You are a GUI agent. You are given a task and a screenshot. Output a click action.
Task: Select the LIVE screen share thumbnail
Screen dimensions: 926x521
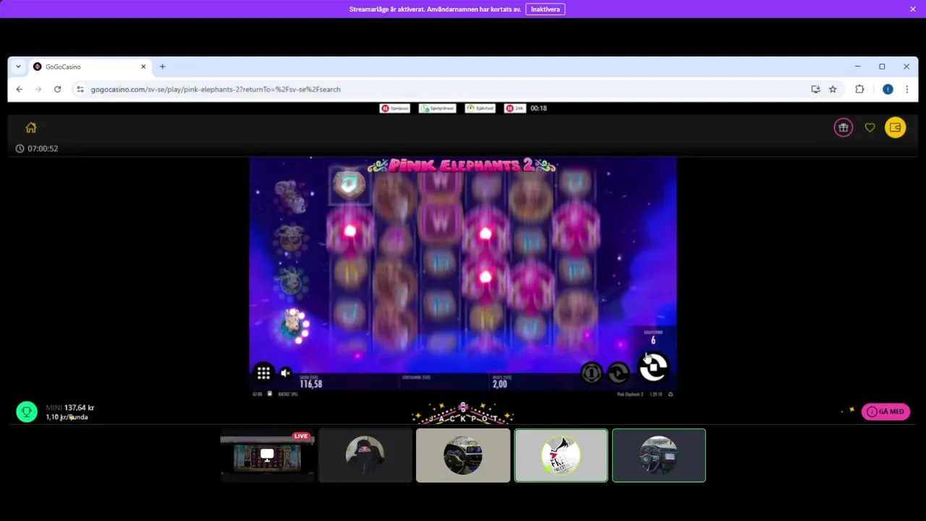coord(267,455)
